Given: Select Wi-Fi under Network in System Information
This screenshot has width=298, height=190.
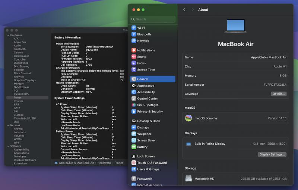Looking at the screenshot, I should [x=17, y=142].
